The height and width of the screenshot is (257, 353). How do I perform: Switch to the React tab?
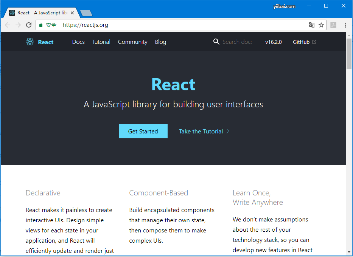click(40, 12)
